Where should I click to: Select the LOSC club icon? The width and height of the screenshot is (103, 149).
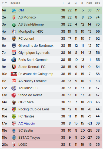point(14,145)
